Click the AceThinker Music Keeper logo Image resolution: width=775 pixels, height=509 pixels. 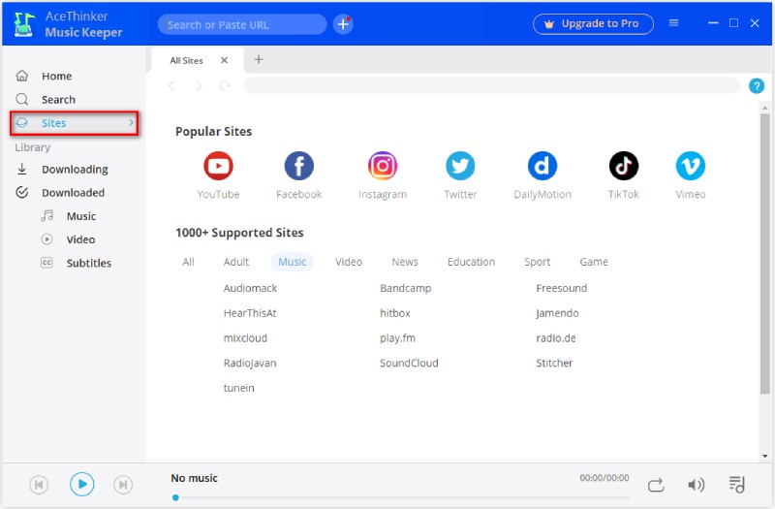click(23, 24)
